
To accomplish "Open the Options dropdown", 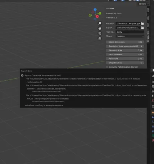I will (144, 4).
